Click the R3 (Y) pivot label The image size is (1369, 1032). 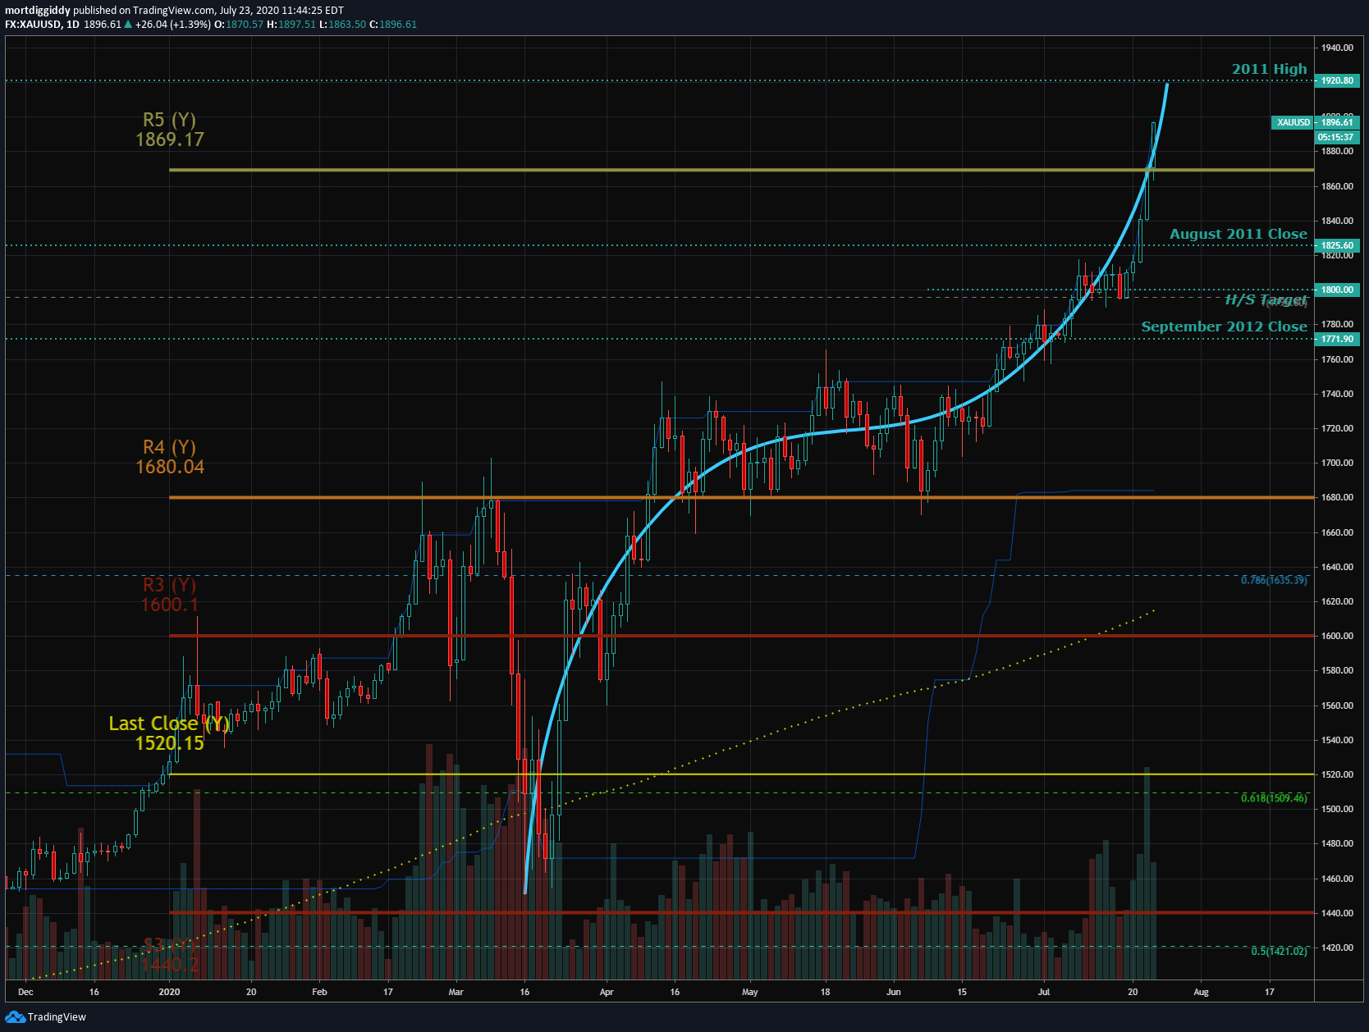tap(169, 585)
